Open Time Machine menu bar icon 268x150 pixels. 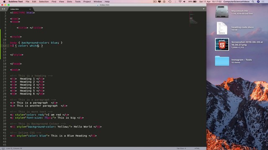170,2
